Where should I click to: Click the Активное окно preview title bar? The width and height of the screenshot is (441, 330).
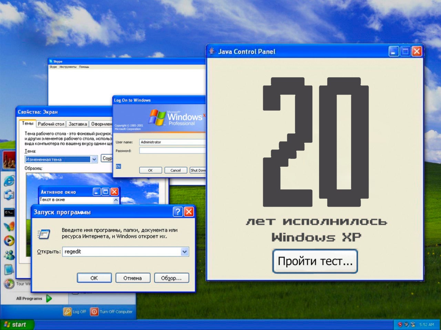click(x=79, y=191)
